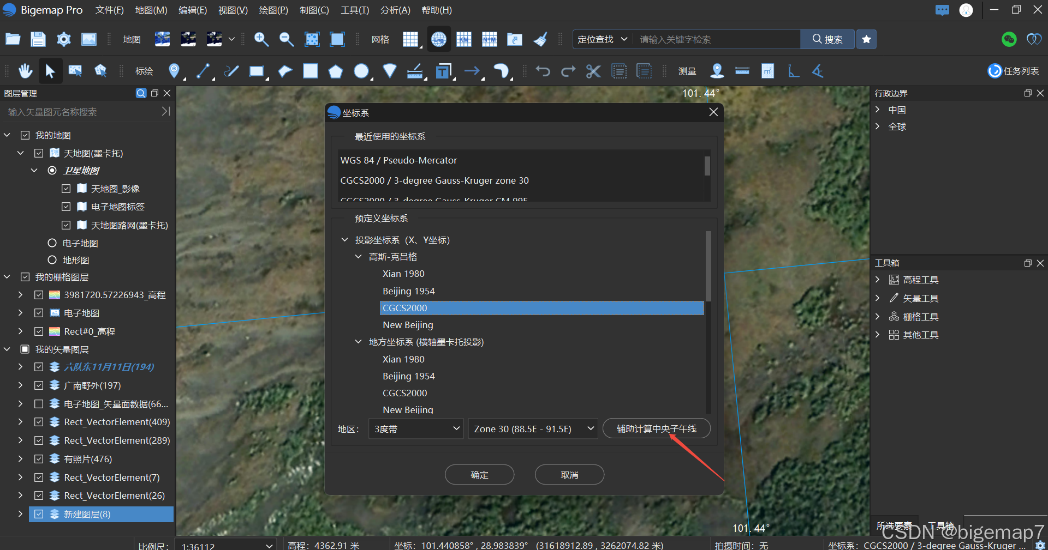Expand the 高程工具 toolbox node
This screenshot has width=1048, height=550.
coord(878,280)
